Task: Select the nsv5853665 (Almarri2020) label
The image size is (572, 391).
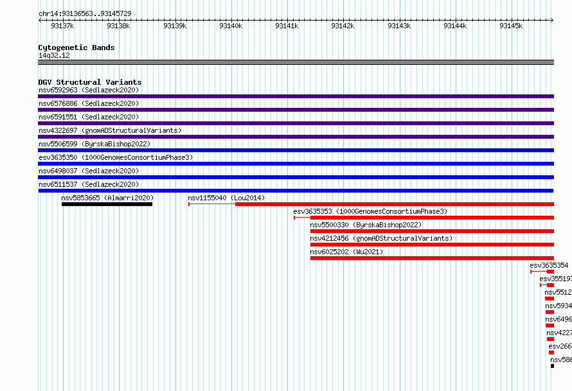Action: click(107, 198)
